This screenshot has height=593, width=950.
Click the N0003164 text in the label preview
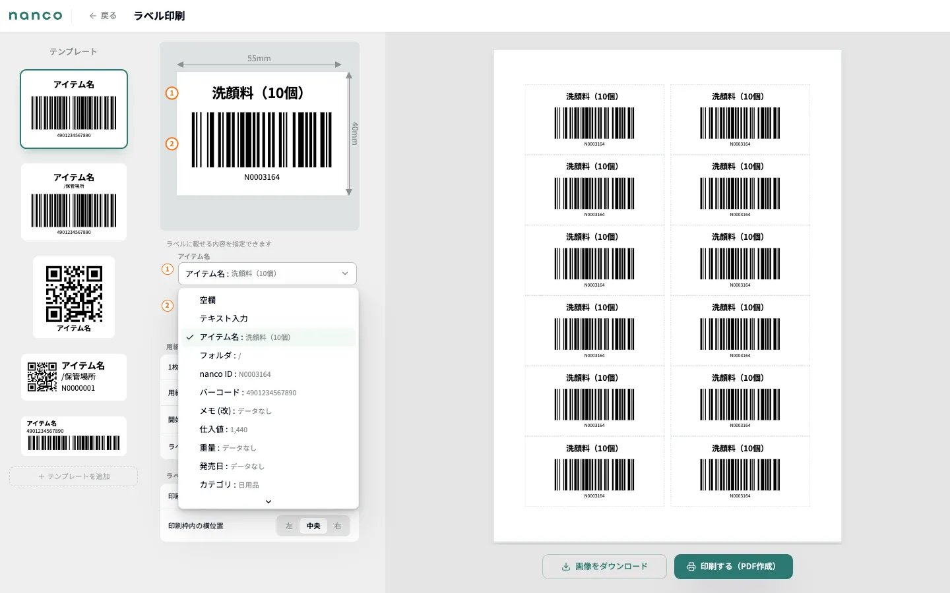[x=262, y=177]
